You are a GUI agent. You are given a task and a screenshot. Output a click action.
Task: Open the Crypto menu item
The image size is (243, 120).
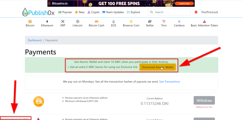pos(94,12)
